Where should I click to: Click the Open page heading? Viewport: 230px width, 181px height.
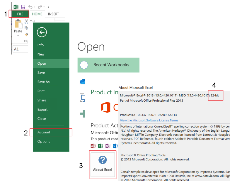point(91,47)
